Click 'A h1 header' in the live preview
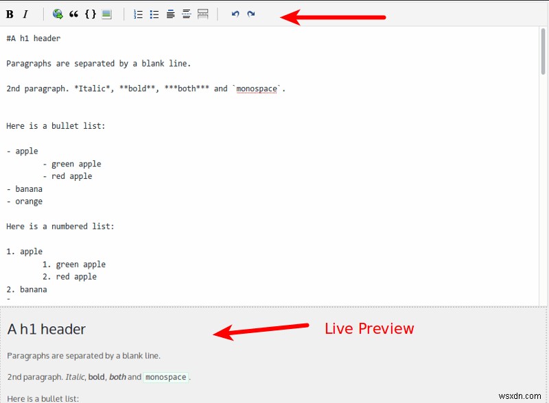549x403 pixels. pyautogui.click(x=46, y=329)
